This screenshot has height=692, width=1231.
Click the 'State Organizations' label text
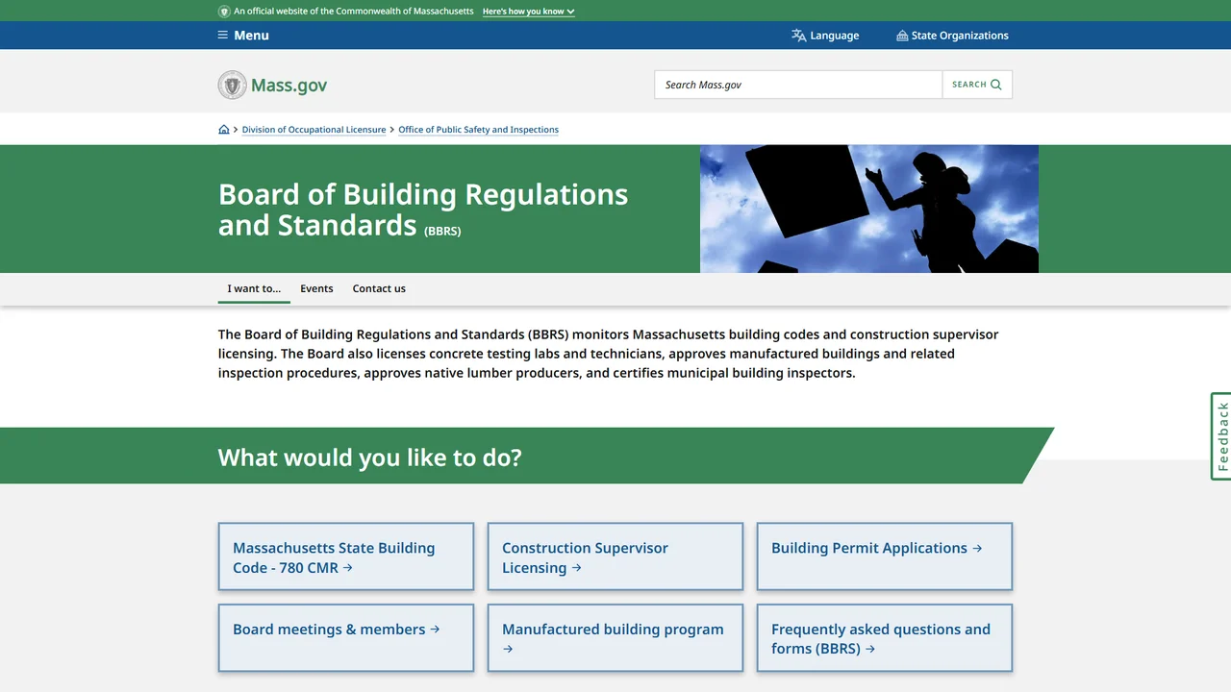click(960, 36)
